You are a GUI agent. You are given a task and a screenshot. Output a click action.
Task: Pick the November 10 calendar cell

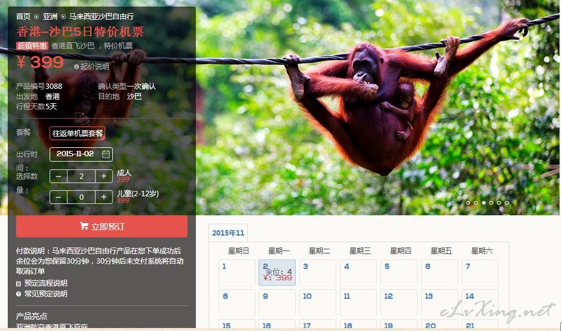pyautogui.click(x=318, y=302)
